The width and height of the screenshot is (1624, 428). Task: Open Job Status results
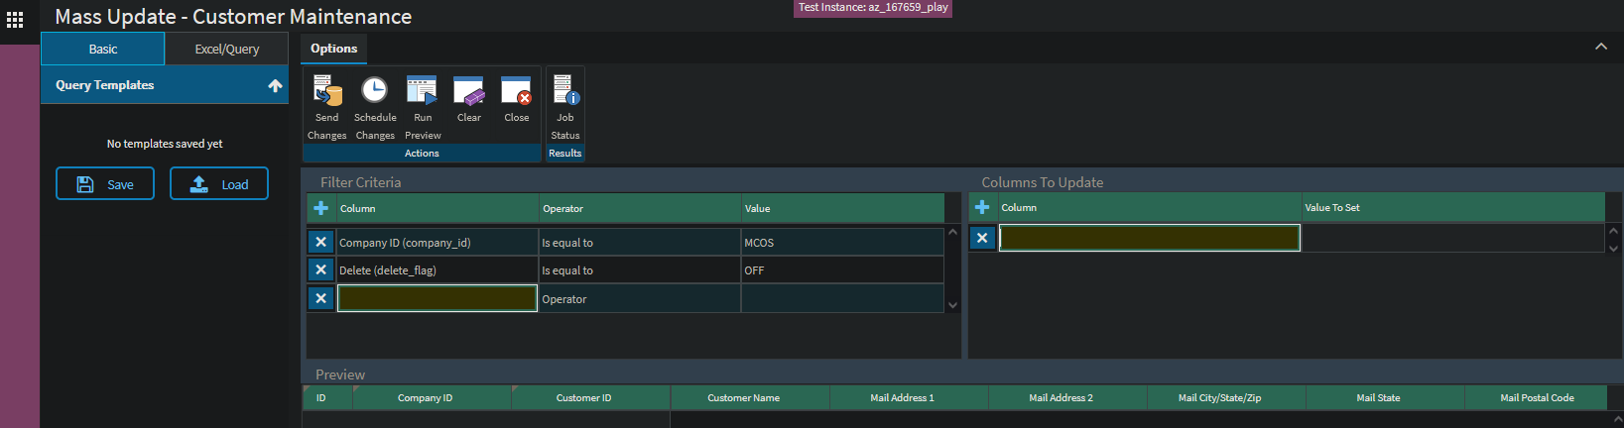564,92
